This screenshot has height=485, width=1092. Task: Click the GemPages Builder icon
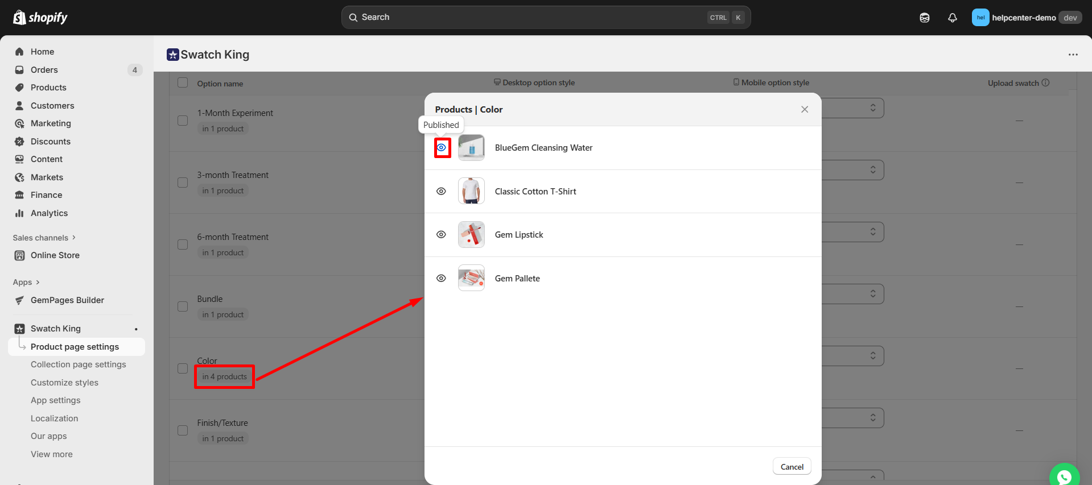point(19,300)
